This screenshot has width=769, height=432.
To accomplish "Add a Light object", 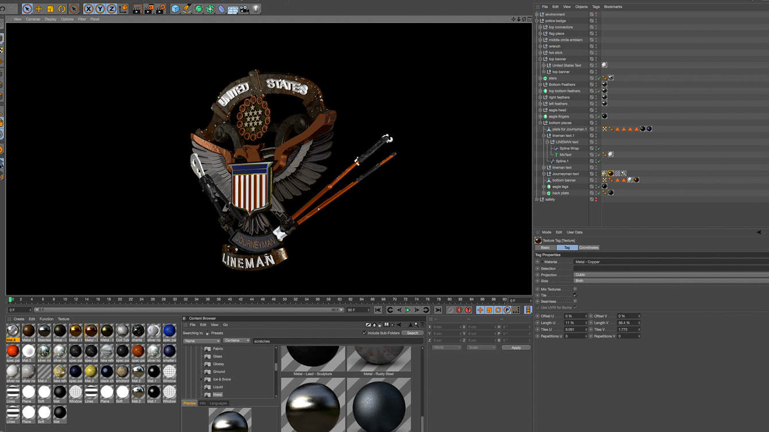I will pyautogui.click(x=256, y=9).
